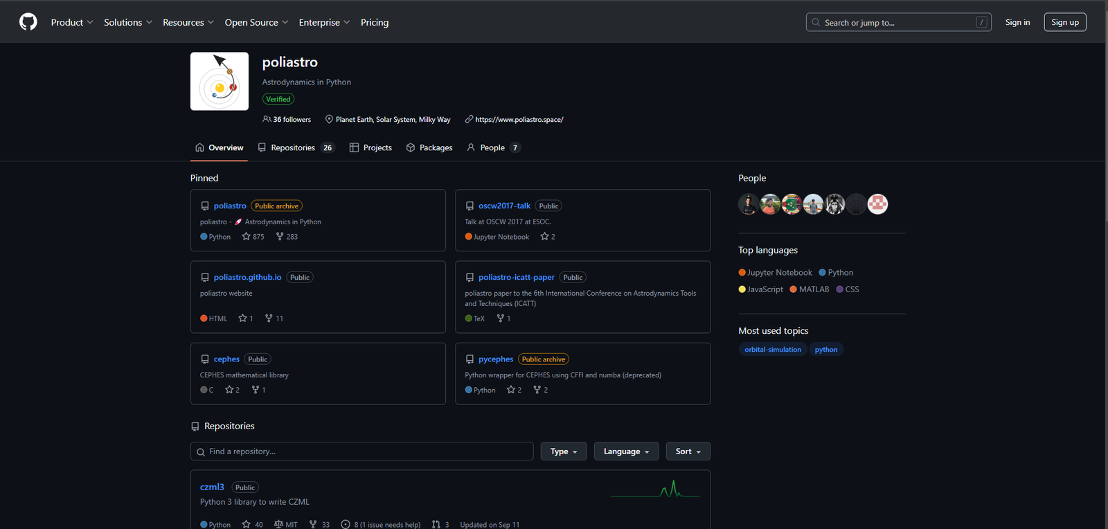
Task: Open the pycephes pinned repository
Action: [495, 359]
